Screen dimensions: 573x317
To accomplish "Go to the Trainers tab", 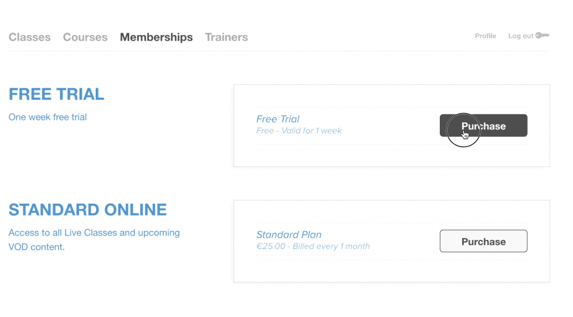I will point(226,37).
